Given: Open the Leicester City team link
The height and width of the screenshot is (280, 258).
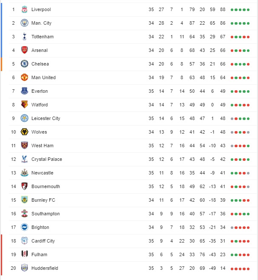Looking at the screenshot, I should [46, 118].
